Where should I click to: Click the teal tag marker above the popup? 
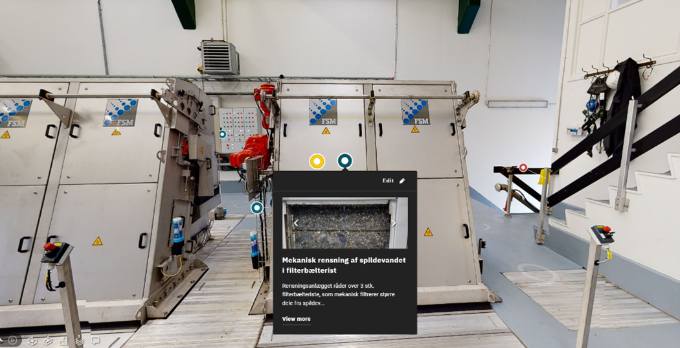coord(345,161)
